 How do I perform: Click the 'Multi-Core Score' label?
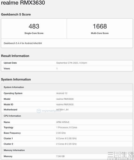tap(100, 33)
